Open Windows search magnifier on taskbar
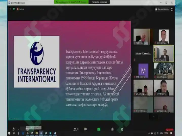The image size is (182, 136). (x=14, y=133)
